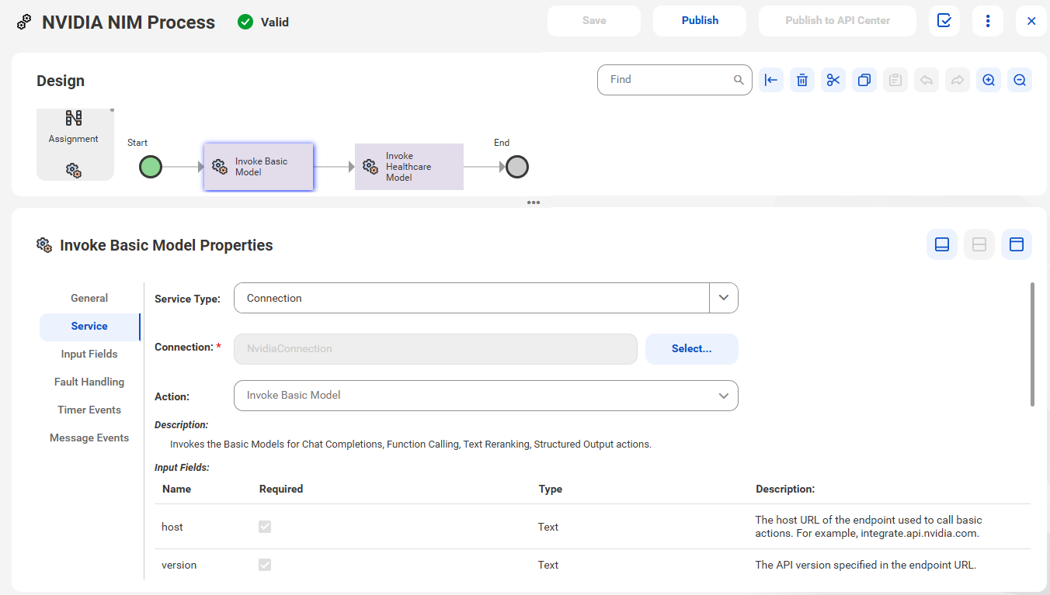Viewport: 1050px width, 595px height.
Task: Open the General properties tab
Action: (89, 298)
